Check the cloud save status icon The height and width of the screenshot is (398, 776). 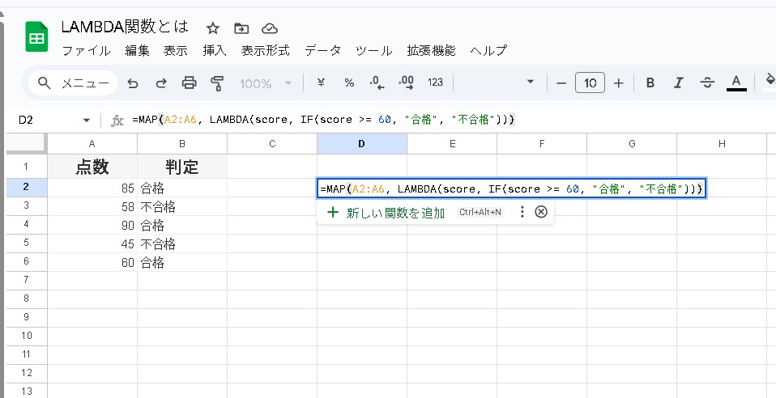[x=270, y=28]
